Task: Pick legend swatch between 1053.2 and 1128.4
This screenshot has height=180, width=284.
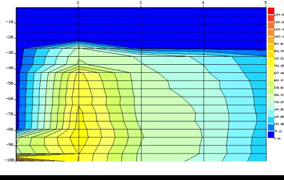Action: (271, 33)
